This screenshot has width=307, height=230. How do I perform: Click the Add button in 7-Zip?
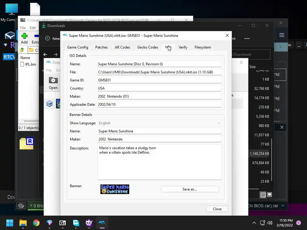coord(24,38)
